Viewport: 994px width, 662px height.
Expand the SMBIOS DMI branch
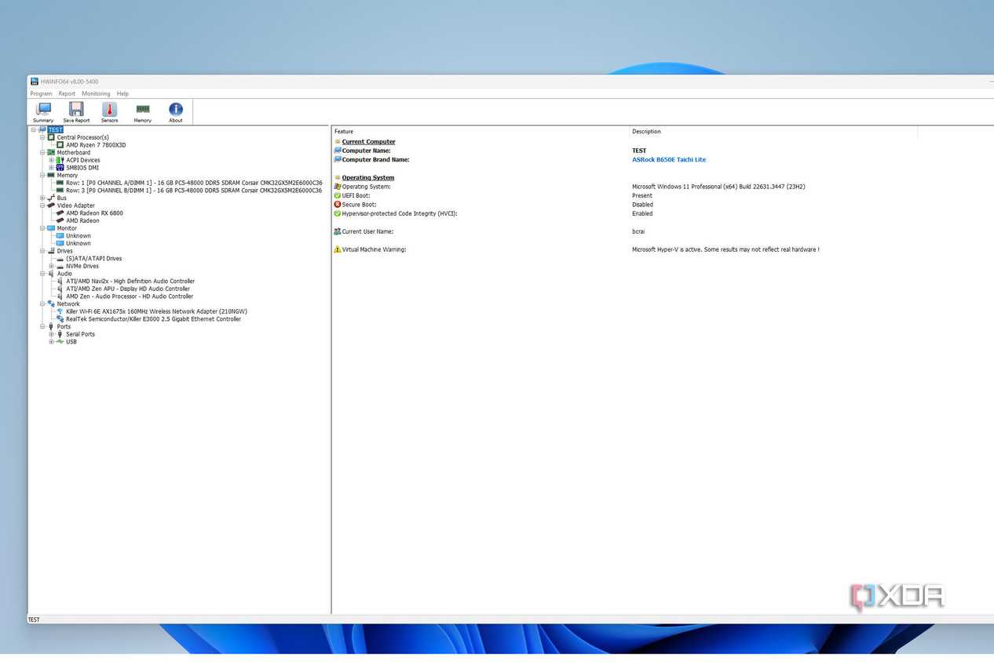click(x=52, y=168)
